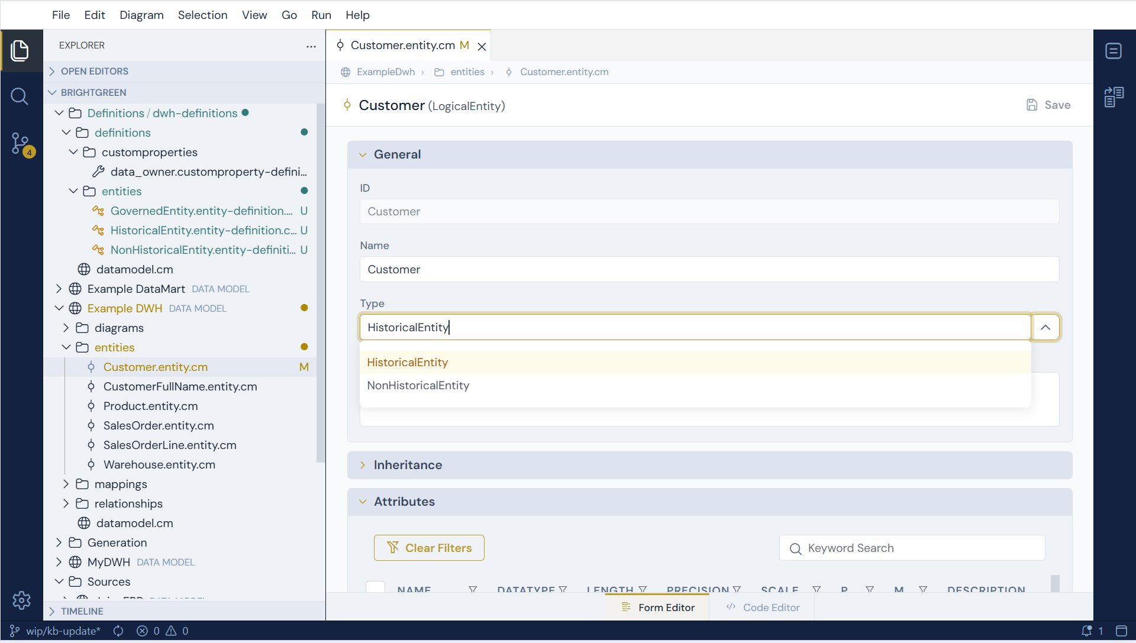The width and height of the screenshot is (1136, 643).
Task: Open SalesOrderLine.entity.cm file
Action: pyautogui.click(x=170, y=445)
